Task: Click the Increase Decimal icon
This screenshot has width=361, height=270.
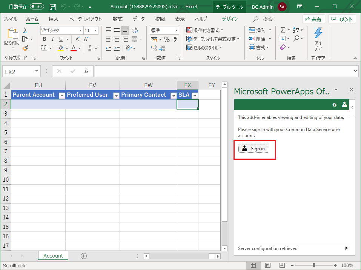Action: pos(154,48)
